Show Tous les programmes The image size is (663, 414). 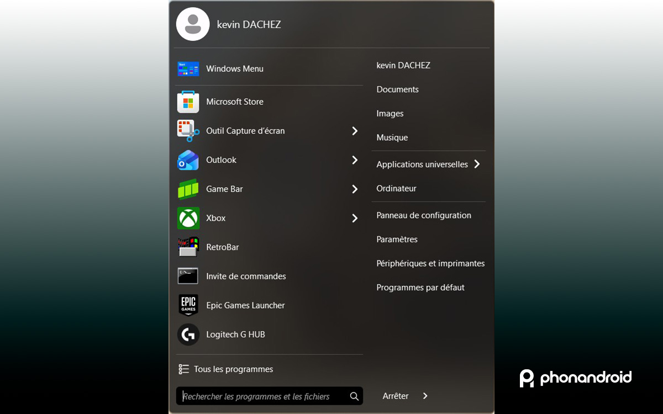coord(233,369)
